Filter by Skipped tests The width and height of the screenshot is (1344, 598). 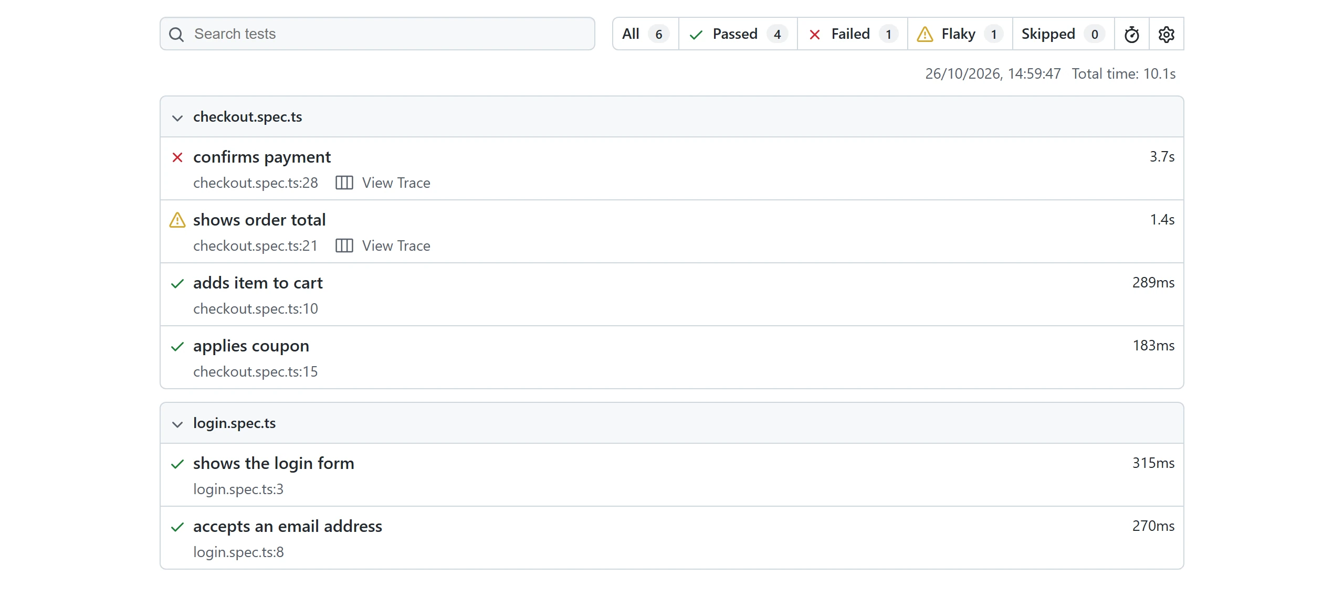(1063, 34)
